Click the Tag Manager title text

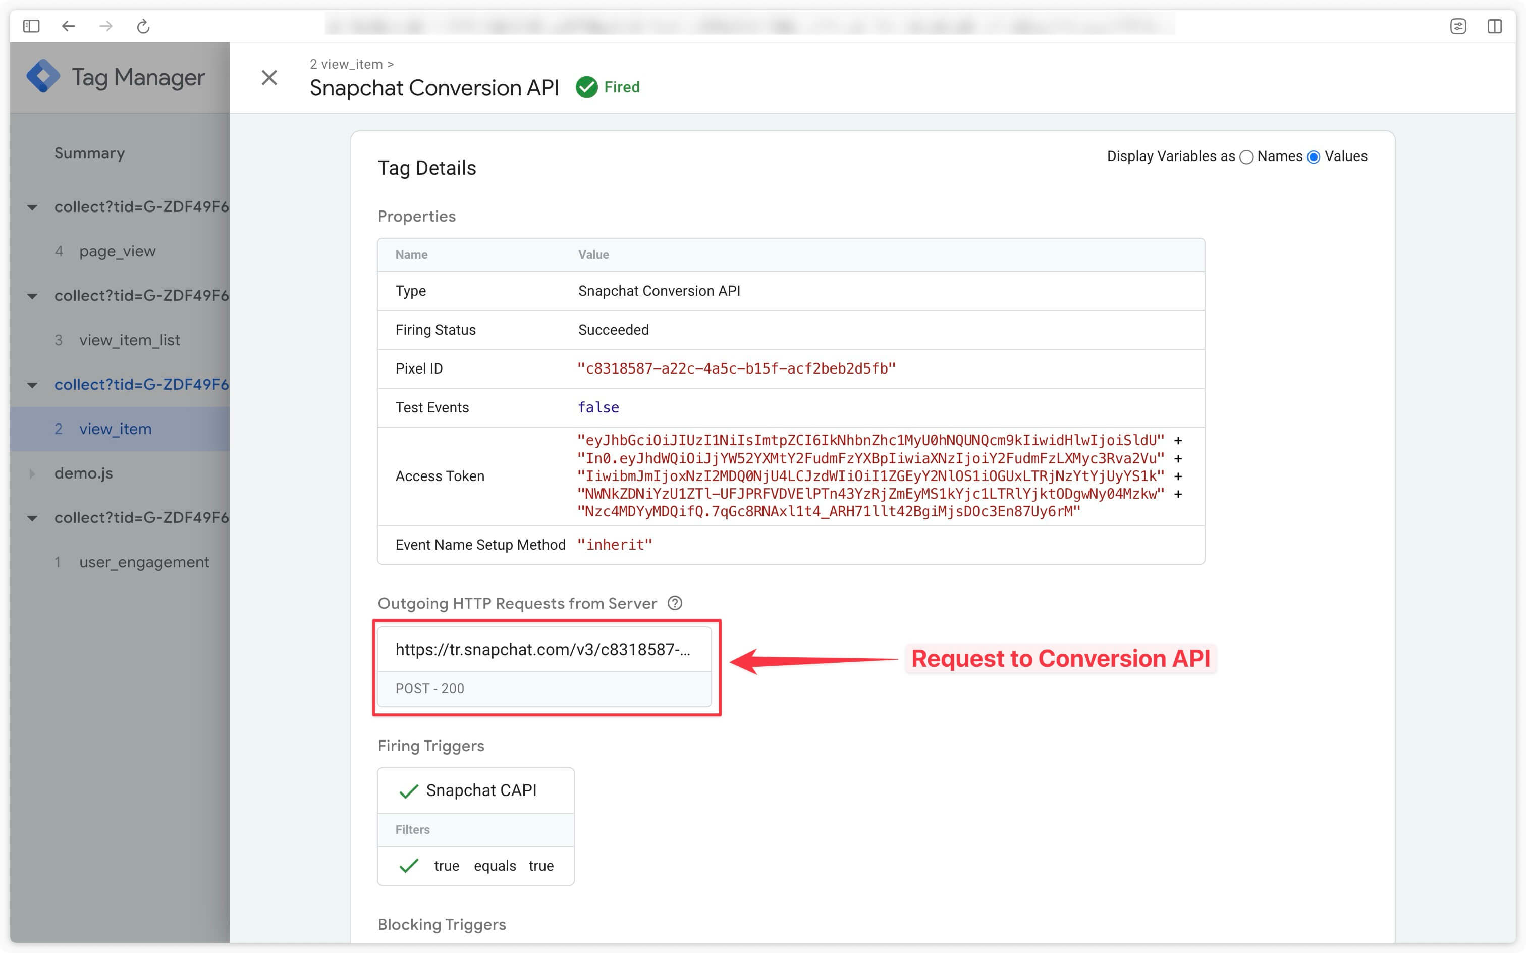click(x=138, y=77)
